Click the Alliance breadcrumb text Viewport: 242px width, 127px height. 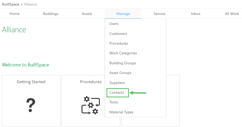pyautogui.click(x=30, y=4)
